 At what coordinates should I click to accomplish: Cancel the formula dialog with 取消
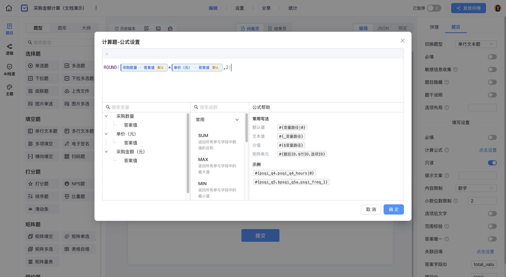tap(371, 209)
